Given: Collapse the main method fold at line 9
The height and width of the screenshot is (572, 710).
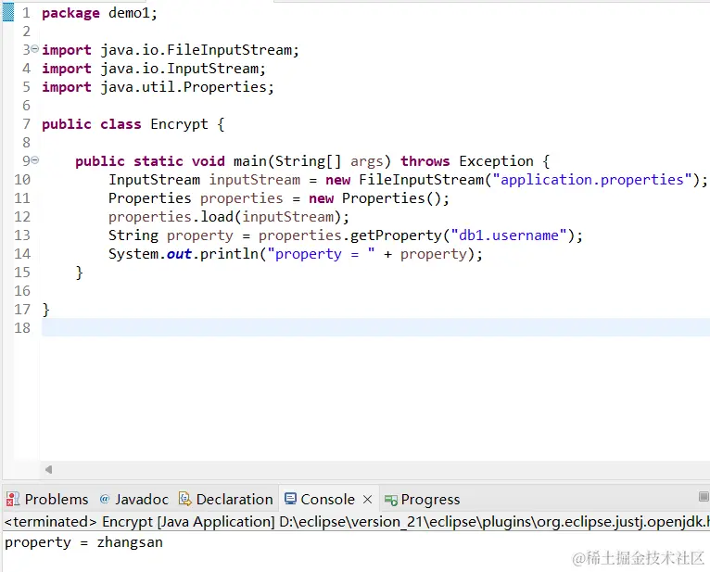Looking at the screenshot, I should point(35,159).
